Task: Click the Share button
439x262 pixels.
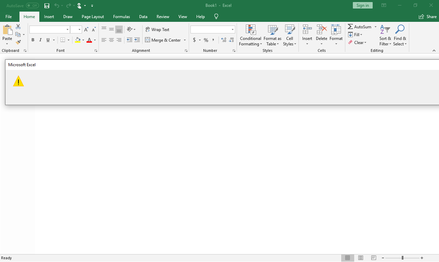Action: coord(428,17)
